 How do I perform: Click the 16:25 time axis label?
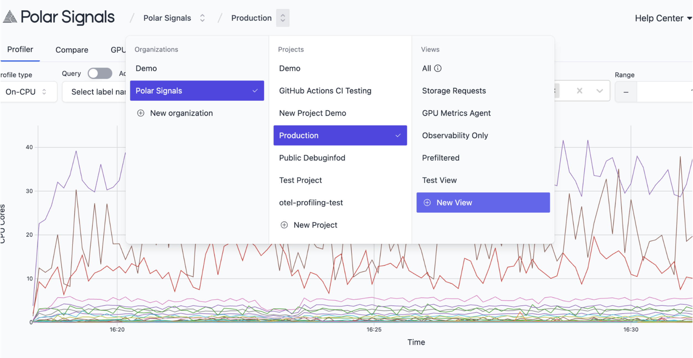point(374,329)
